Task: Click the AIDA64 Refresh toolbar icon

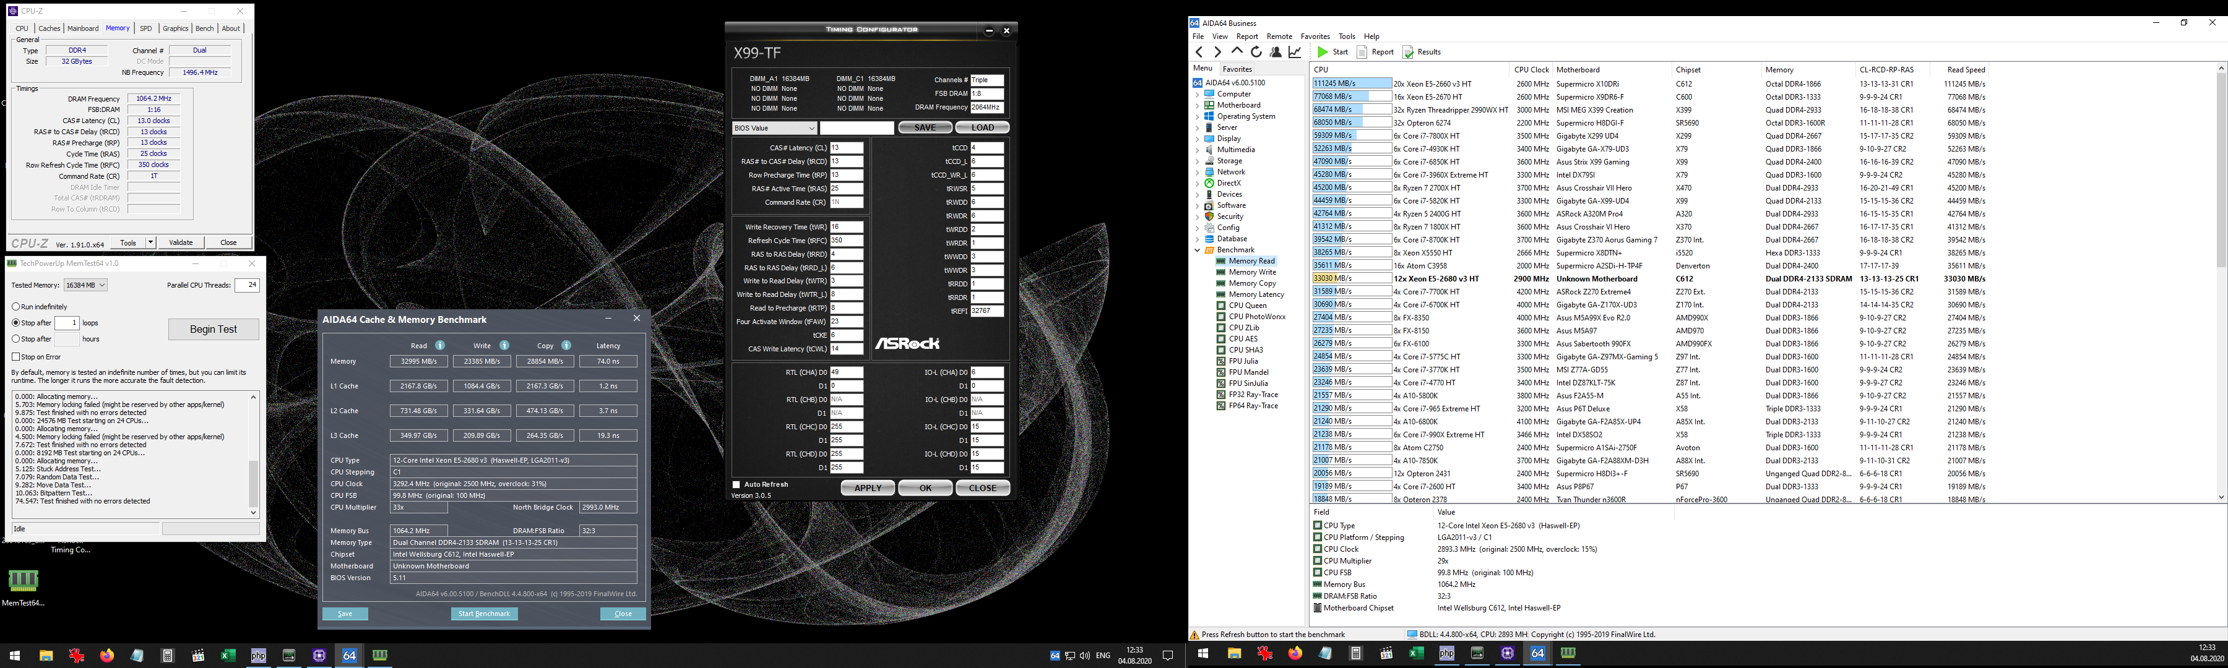Action: pos(1256,52)
